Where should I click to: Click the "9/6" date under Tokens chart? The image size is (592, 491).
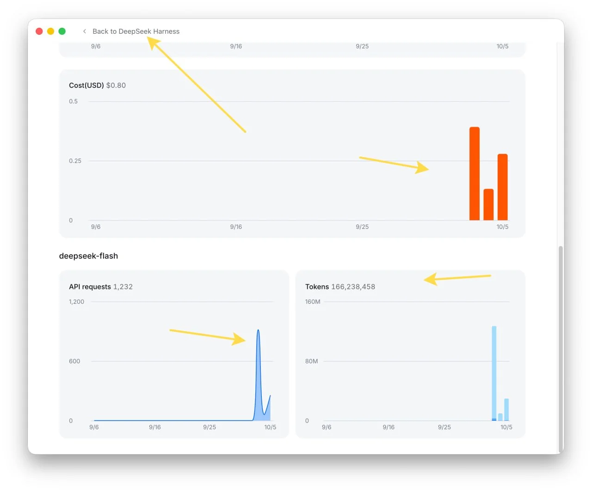[x=327, y=427]
